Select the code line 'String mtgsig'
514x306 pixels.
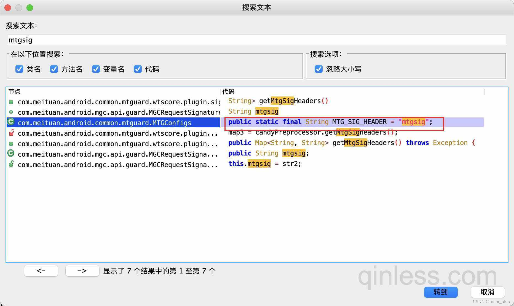coord(253,111)
